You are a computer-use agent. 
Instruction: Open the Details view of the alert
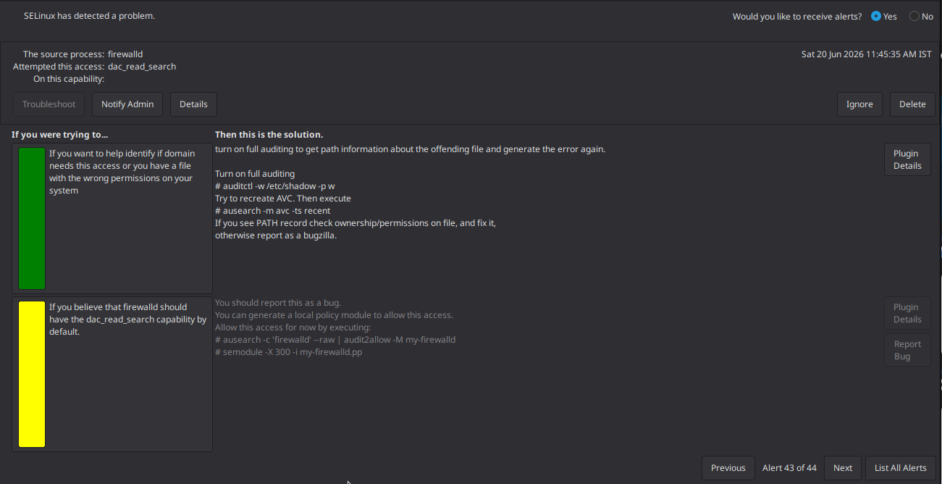pyautogui.click(x=193, y=104)
